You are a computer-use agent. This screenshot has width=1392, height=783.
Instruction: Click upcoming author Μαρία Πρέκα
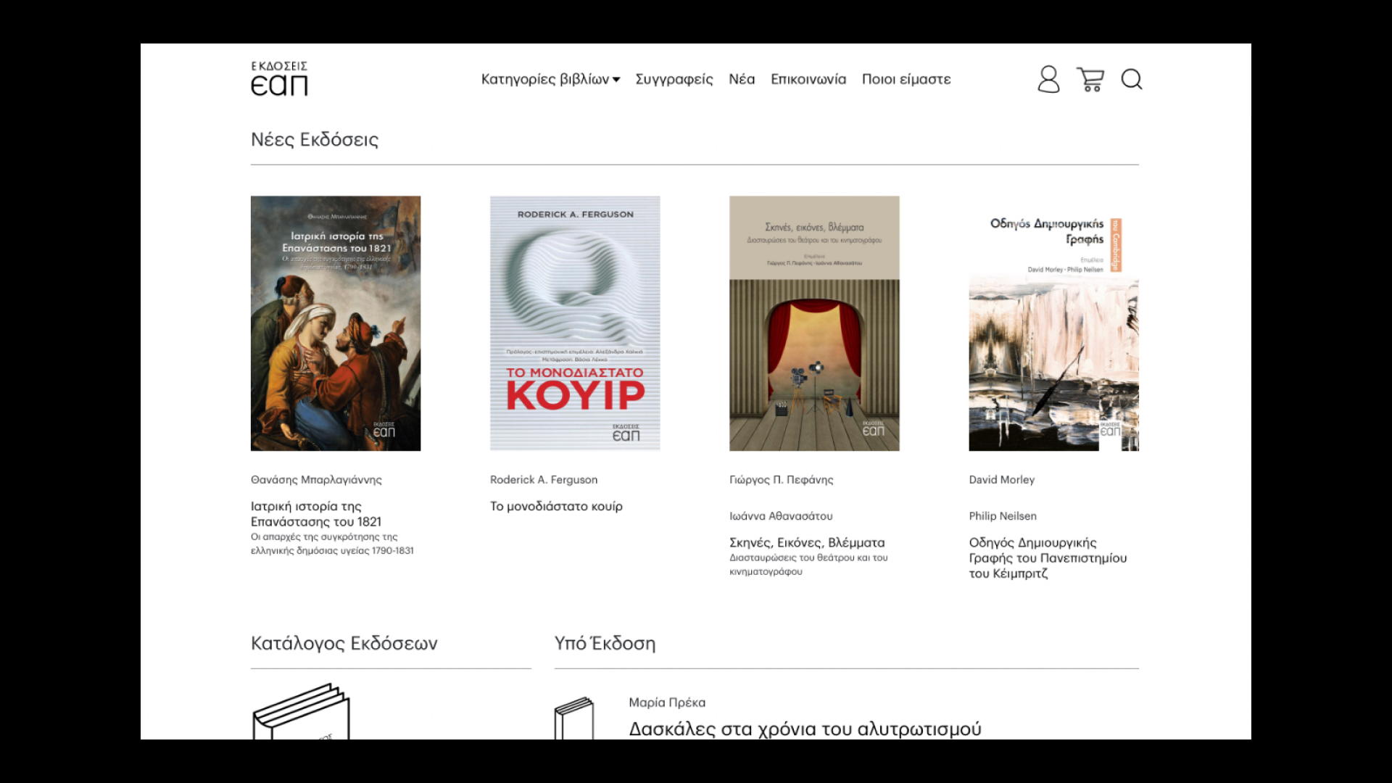pos(667,703)
